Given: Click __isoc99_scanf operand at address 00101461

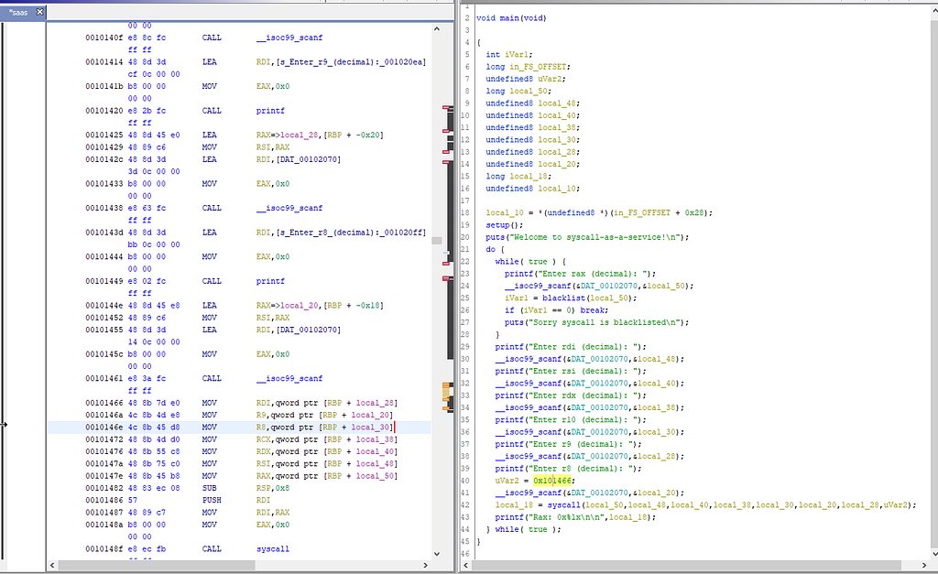Looking at the screenshot, I should (289, 378).
